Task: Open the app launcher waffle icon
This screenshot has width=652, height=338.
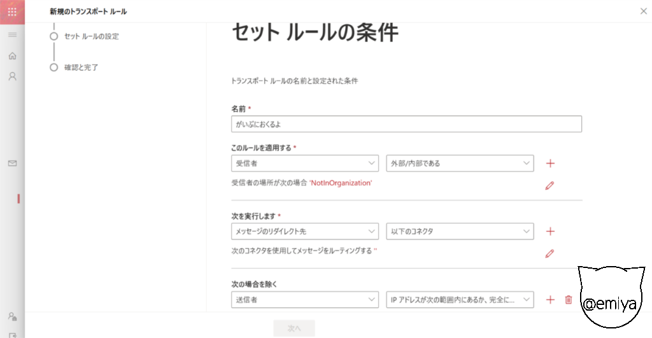Action: click(x=12, y=11)
